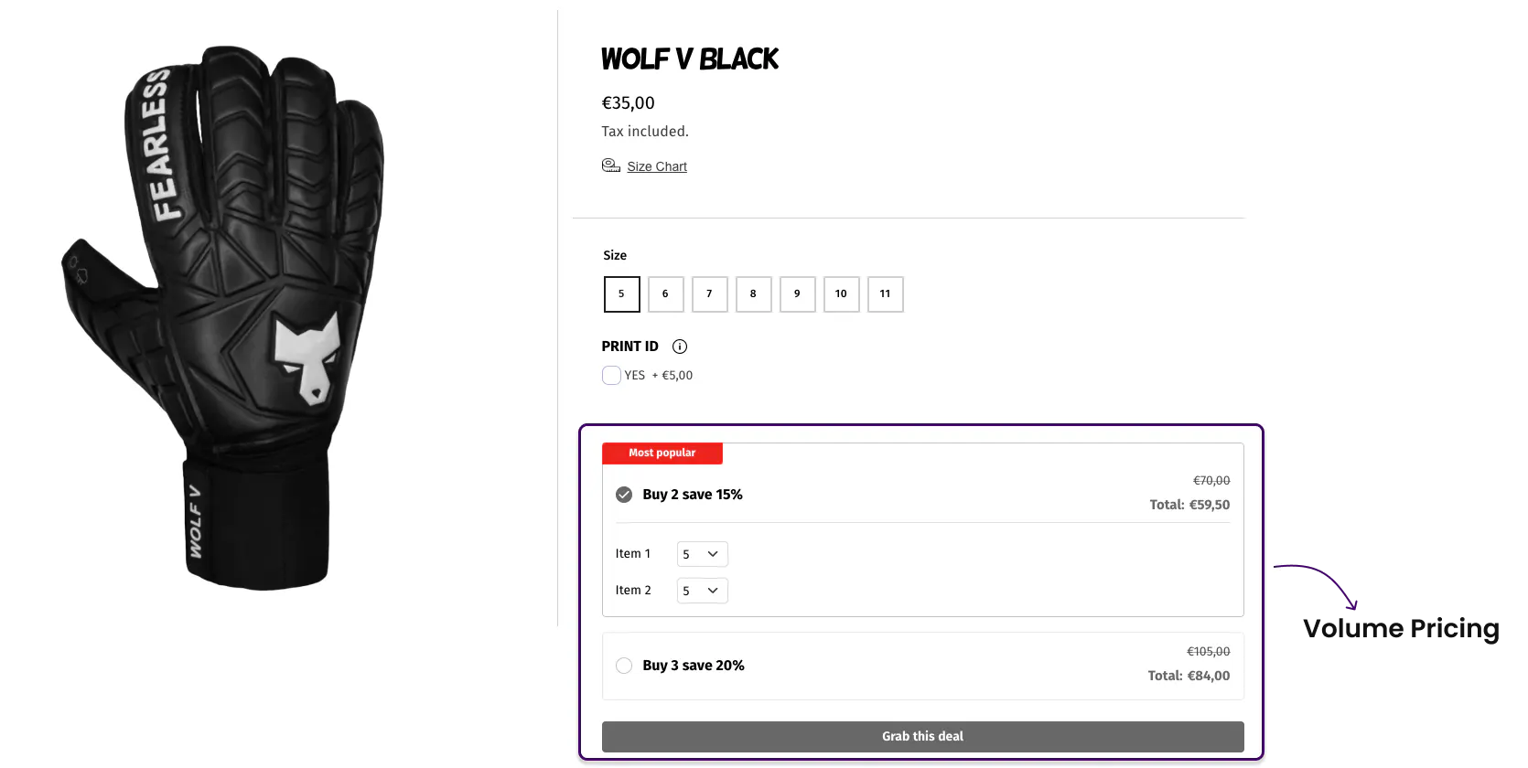The height and width of the screenshot is (768, 1528).
Task: Expand the Item 2 size dropdown
Action: pos(703,591)
